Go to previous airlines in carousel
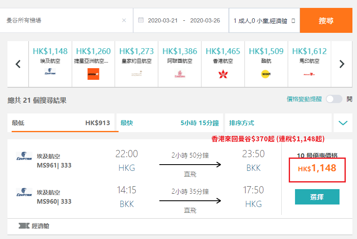 pos(18,64)
